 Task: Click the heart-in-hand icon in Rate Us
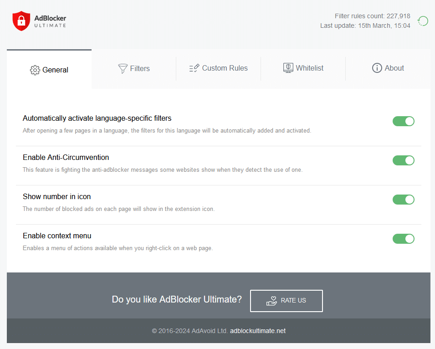click(x=271, y=301)
